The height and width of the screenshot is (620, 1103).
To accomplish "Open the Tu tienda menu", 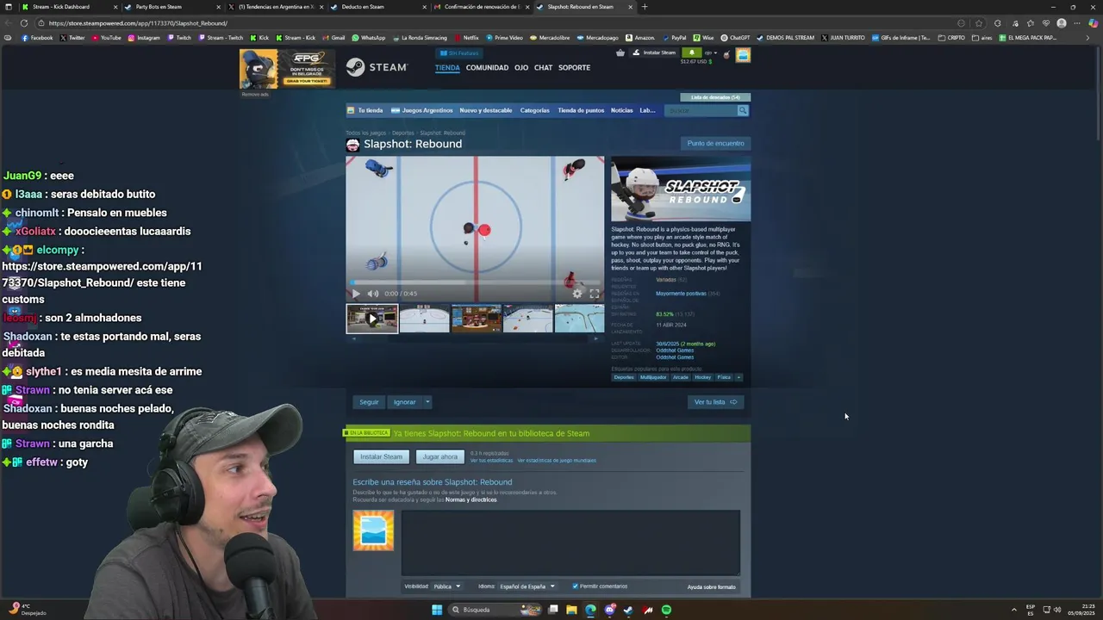I will 365,110.
